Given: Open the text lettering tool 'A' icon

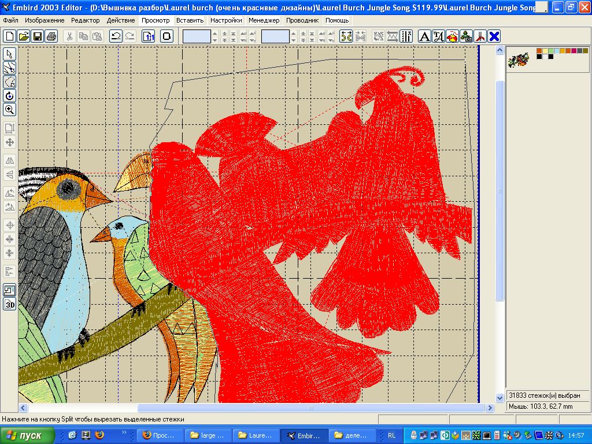Looking at the screenshot, I should point(424,36).
